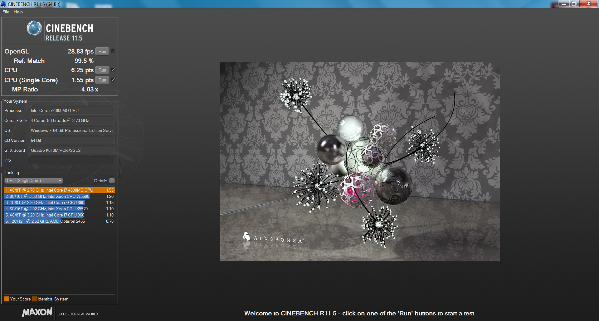Run the CPU benchmark test
Image resolution: width=599 pixels, height=321 pixels.
coord(102,70)
